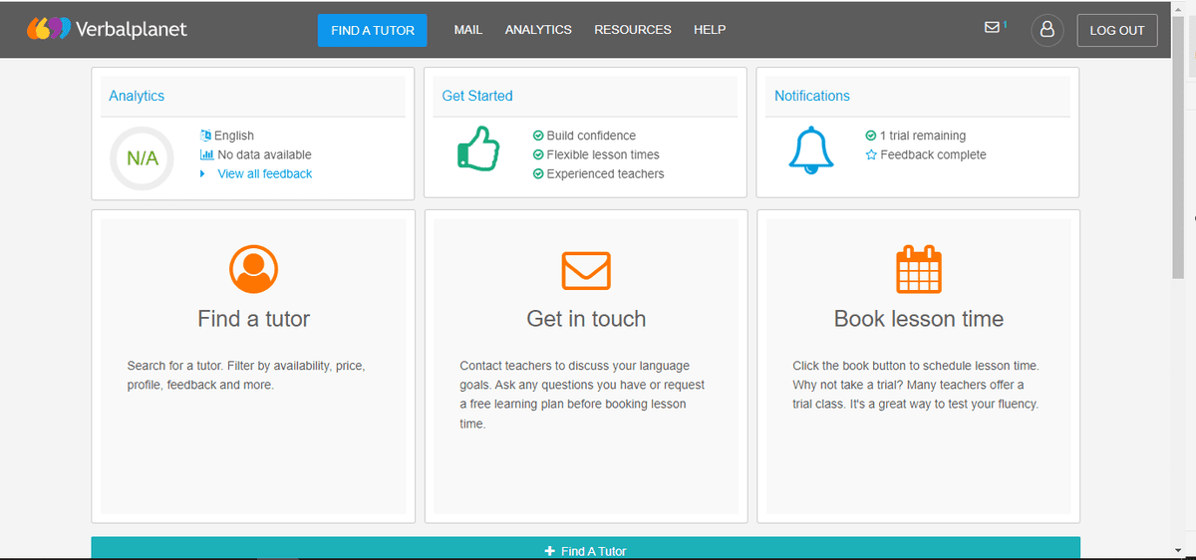The image size is (1196, 560).
Task: Open the user profile icon
Action: (1046, 30)
